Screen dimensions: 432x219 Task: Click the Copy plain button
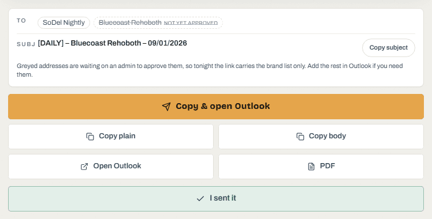point(111,137)
